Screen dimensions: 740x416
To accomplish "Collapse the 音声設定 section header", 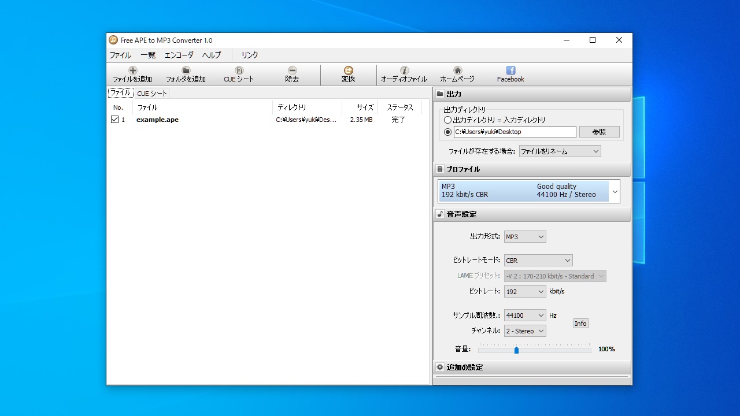I will coord(532,214).
